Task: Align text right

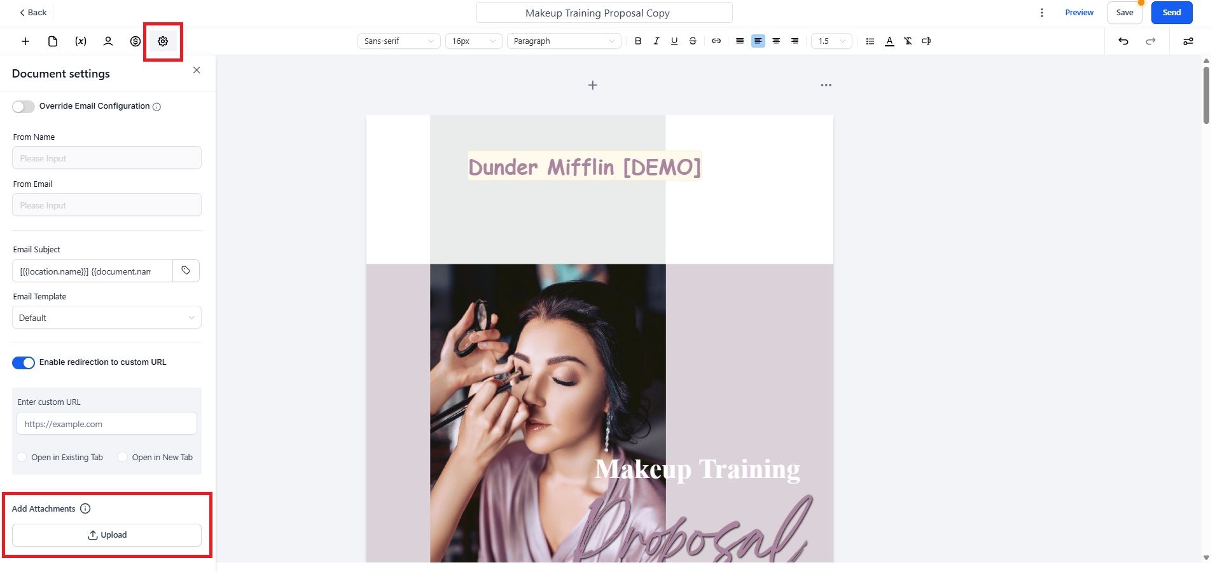Action: tap(795, 41)
